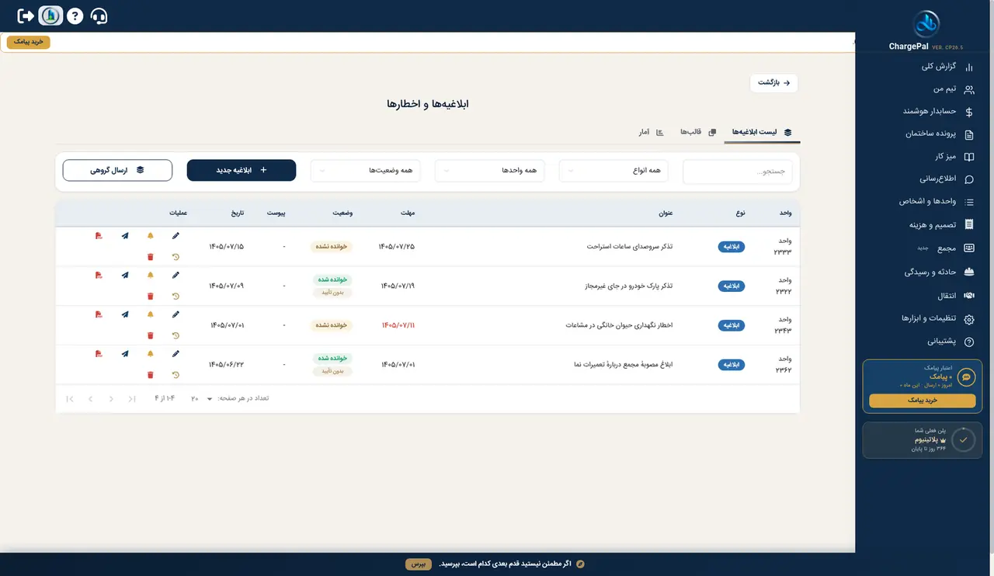Send the اخطار نگهداری حیوان خانگی notice
The height and width of the screenshot is (576, 994).
point(125,314)
